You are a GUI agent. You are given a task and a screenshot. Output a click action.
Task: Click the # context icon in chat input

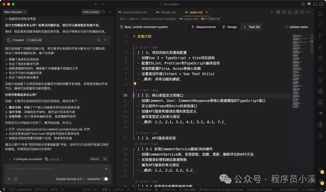[9, 179]
